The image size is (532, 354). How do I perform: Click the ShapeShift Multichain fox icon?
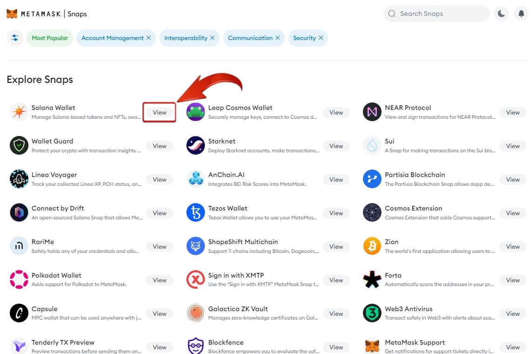pyautogui.click(x=196, y=246)
